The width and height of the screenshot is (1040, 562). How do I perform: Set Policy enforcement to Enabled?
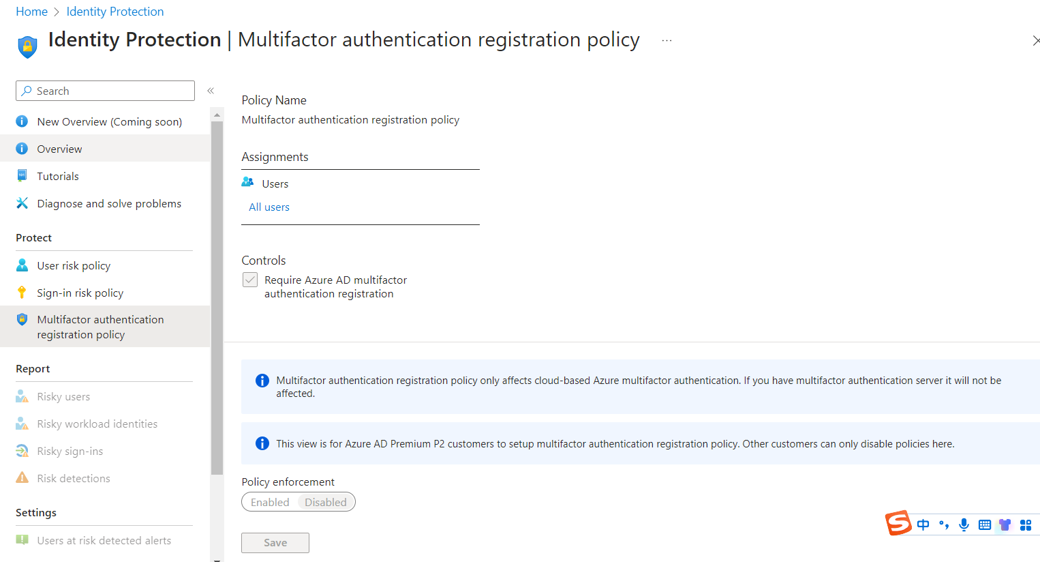tap(270, 502)
